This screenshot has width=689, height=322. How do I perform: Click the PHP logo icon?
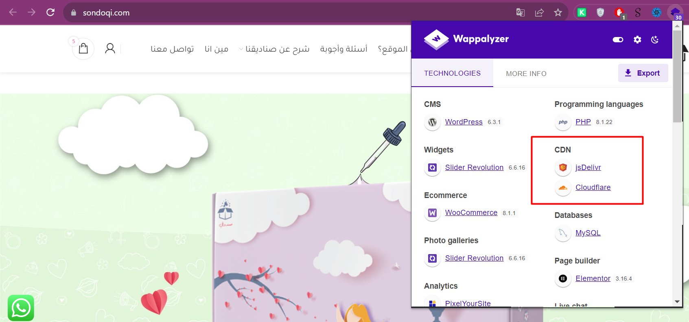click(x=563, y=122)
